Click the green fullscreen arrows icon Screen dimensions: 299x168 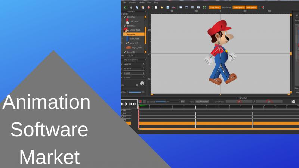pyautogui.click(x=204, y=7)
